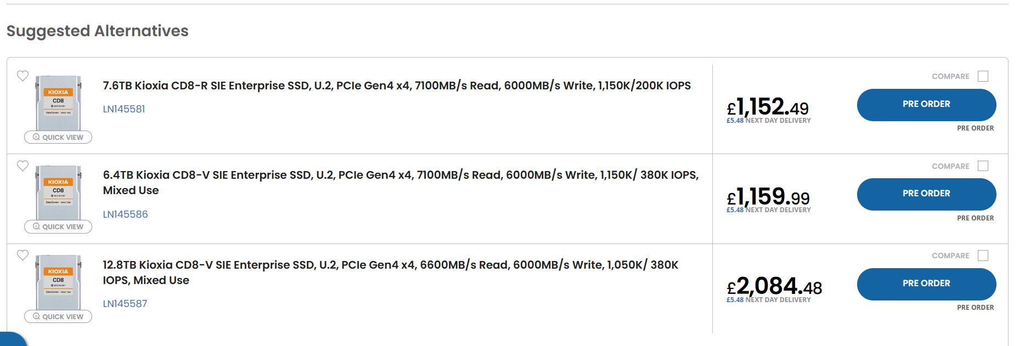Click the 7.6TB Kioxia CD8 product thumbnail

58,103
